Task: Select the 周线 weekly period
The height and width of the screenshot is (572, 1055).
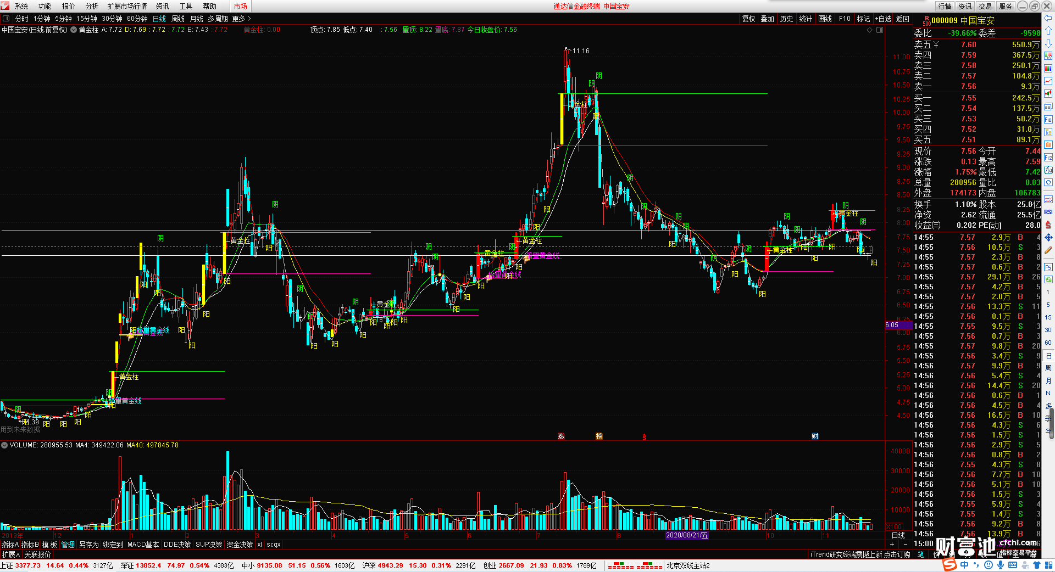Action: pyautogui.click(x=178, y=19)
